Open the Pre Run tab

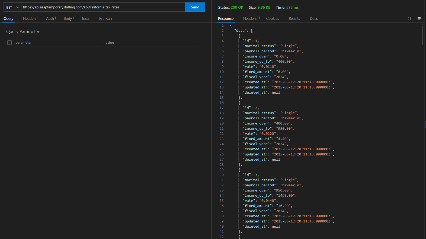tap(105, 19)
